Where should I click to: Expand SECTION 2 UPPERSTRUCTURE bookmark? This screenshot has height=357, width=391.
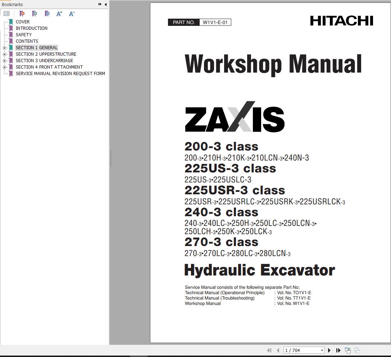[x=4, y=54]
